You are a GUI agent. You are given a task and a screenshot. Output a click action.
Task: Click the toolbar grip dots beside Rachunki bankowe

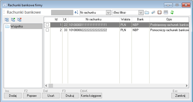point(4,12)
